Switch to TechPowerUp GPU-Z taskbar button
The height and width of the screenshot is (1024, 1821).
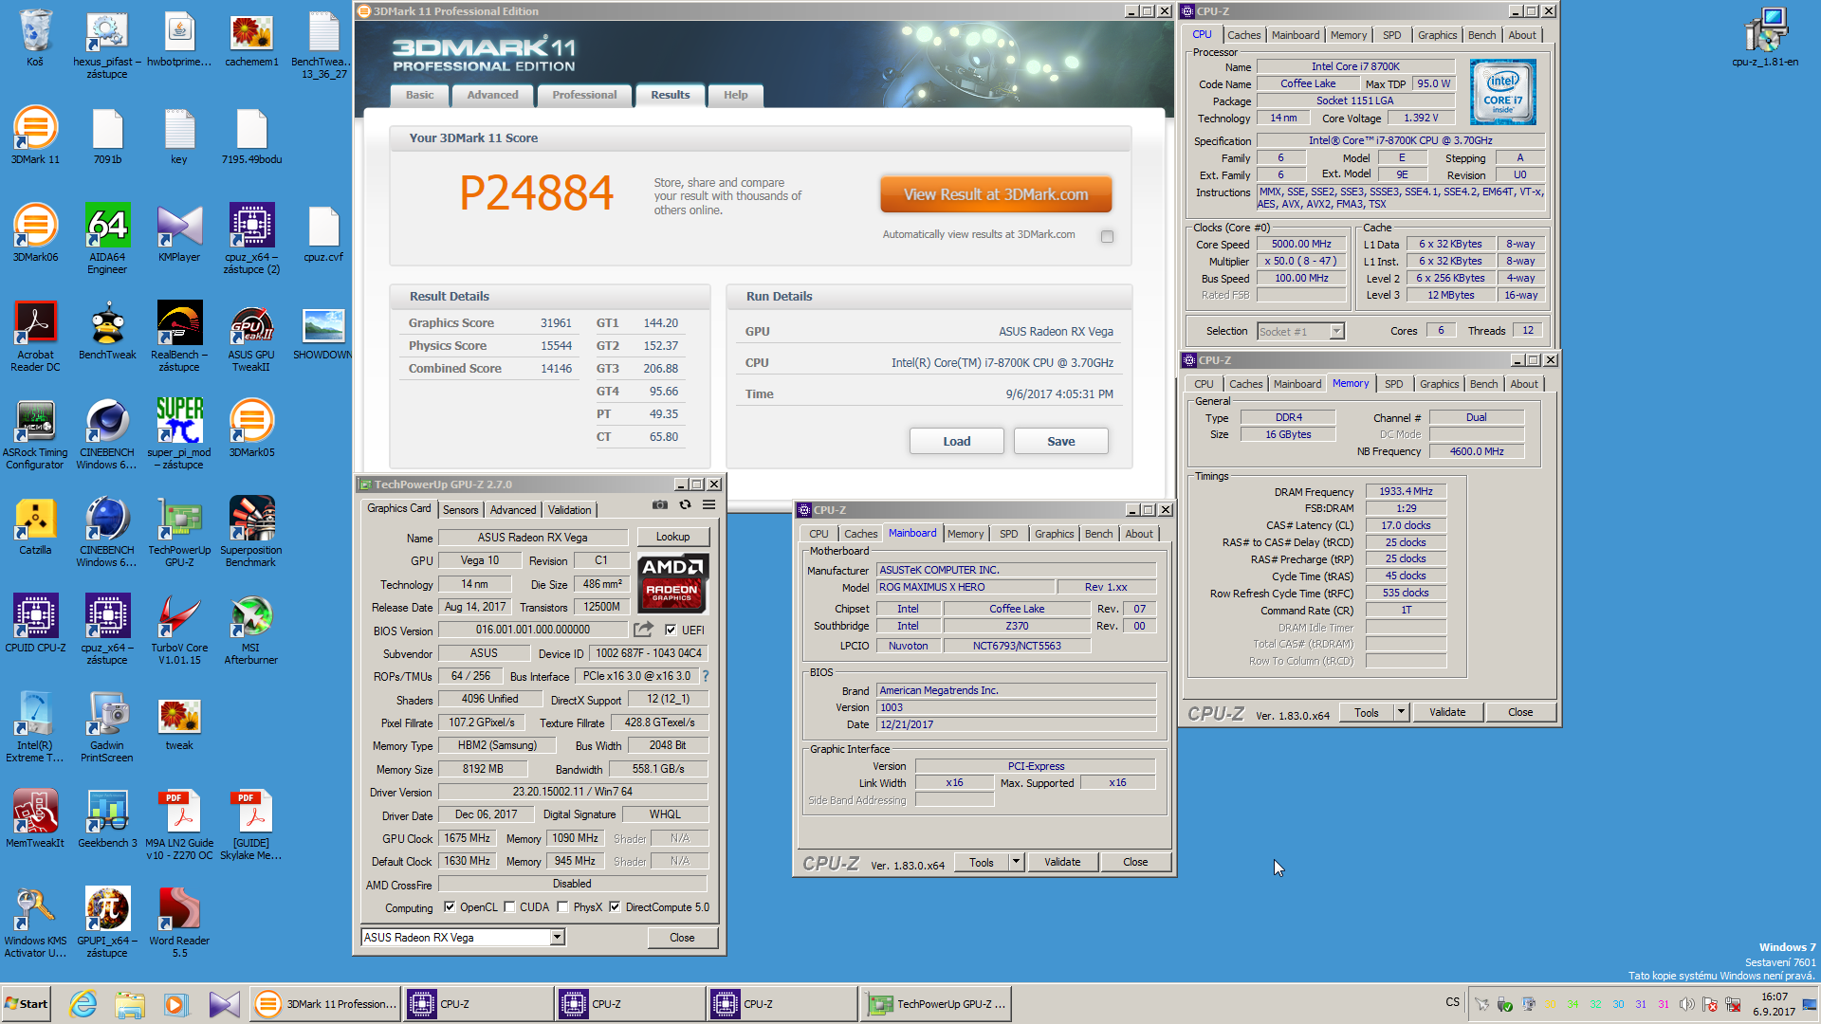coord(936,1004)
